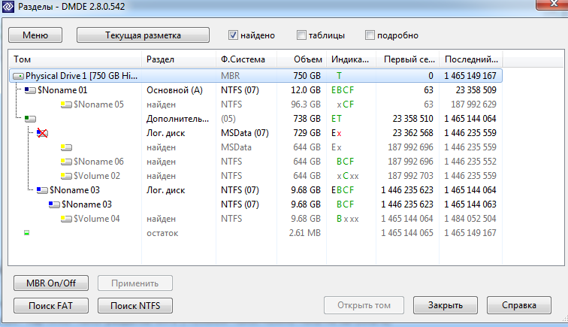Click the $Noname 06 volume icon
Viewport: 568px width, 327px height.
click(x=66, y=162)
